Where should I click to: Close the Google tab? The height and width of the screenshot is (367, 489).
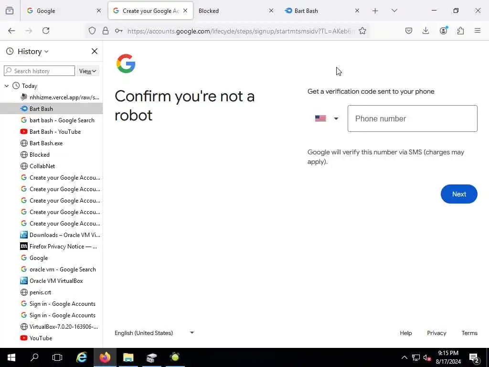tap(99, 11)
